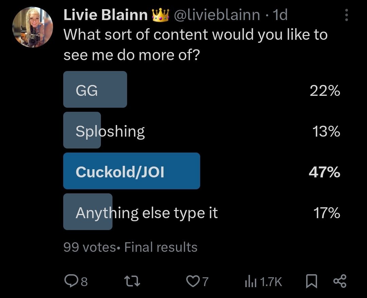
Task: Click the 99 votes count
Action: click(x=89, y=247)
